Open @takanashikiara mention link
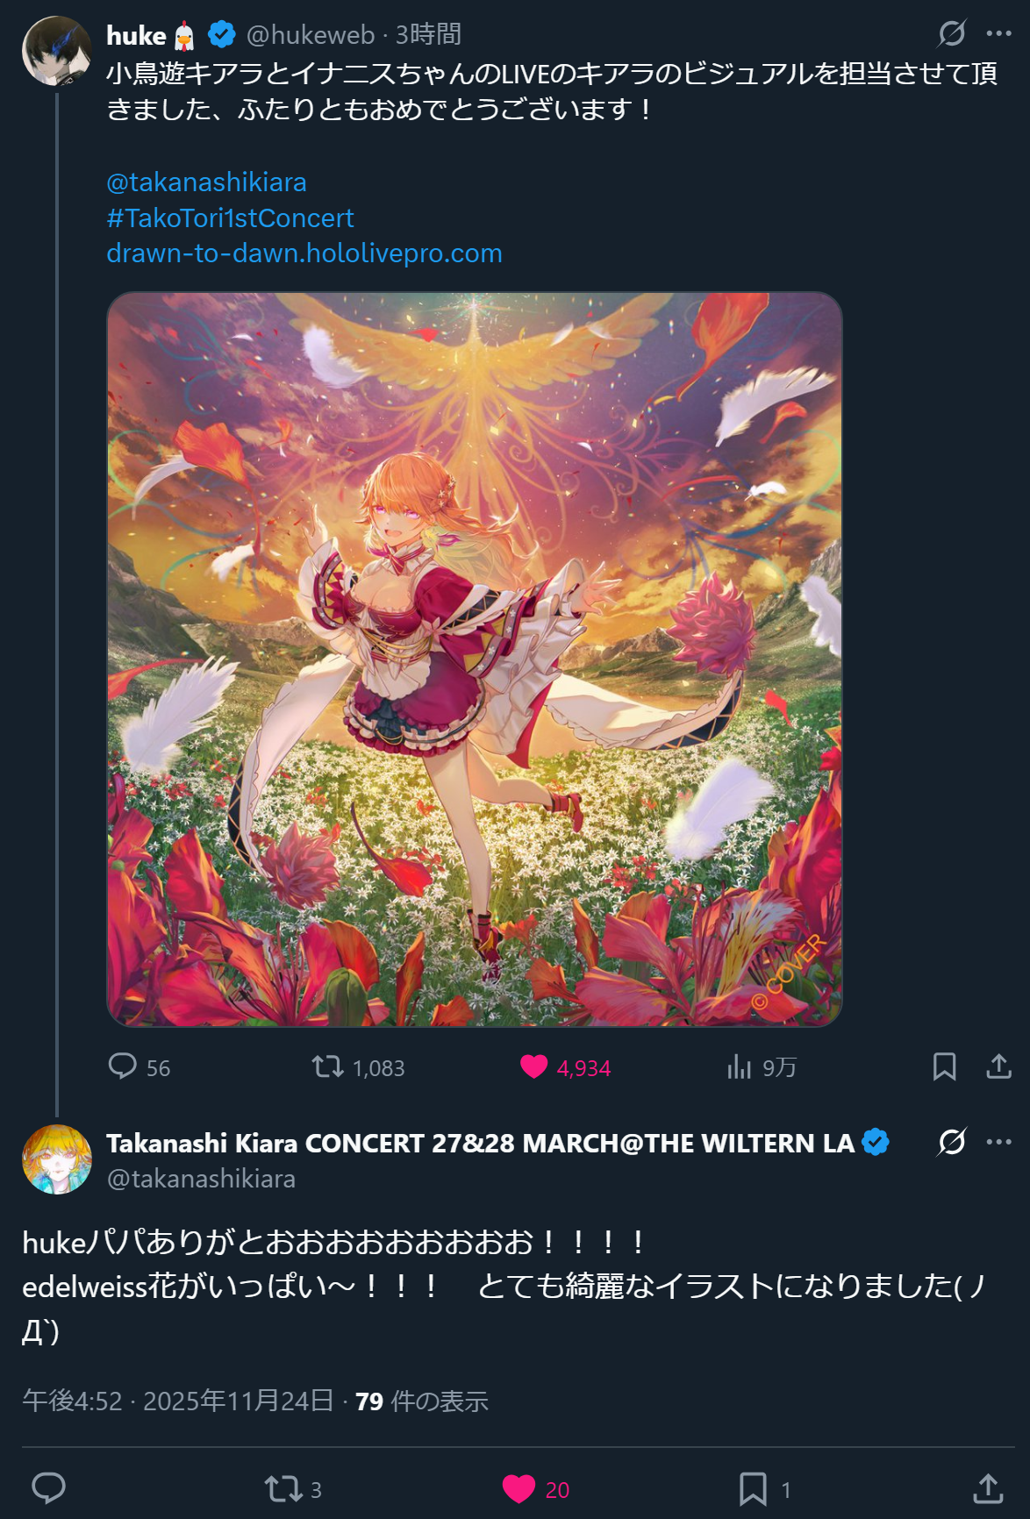Viewport: 1030px width, 1519px height. [206, 182]
